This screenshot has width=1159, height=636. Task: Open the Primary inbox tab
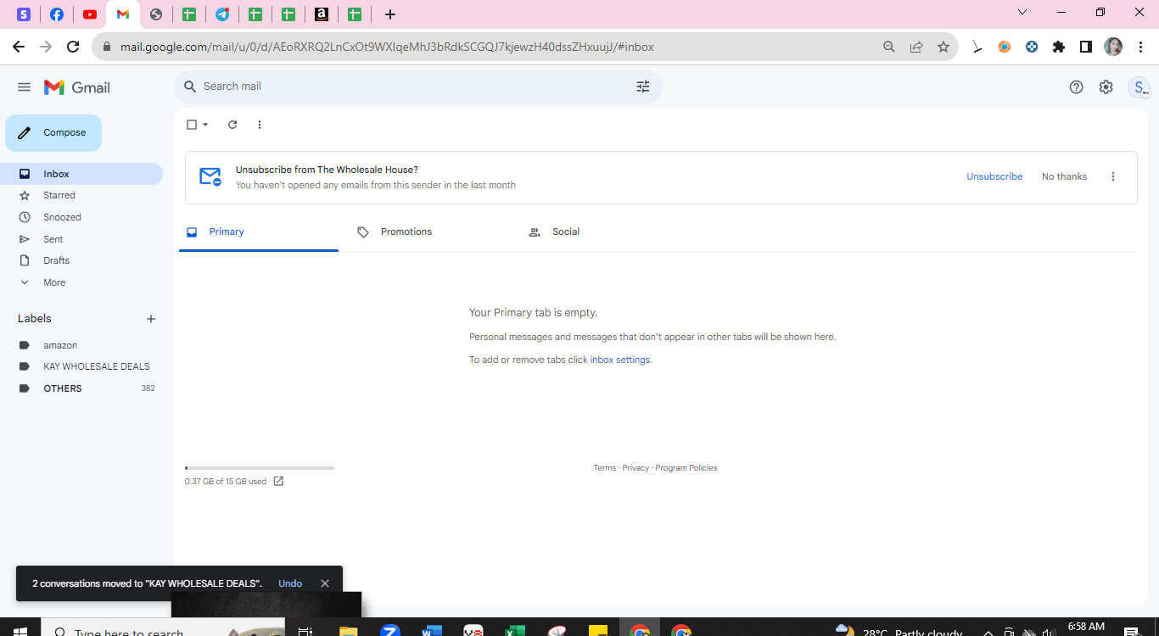tap(259, 232)
